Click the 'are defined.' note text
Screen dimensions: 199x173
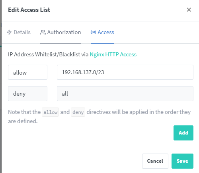pos(23,121)
